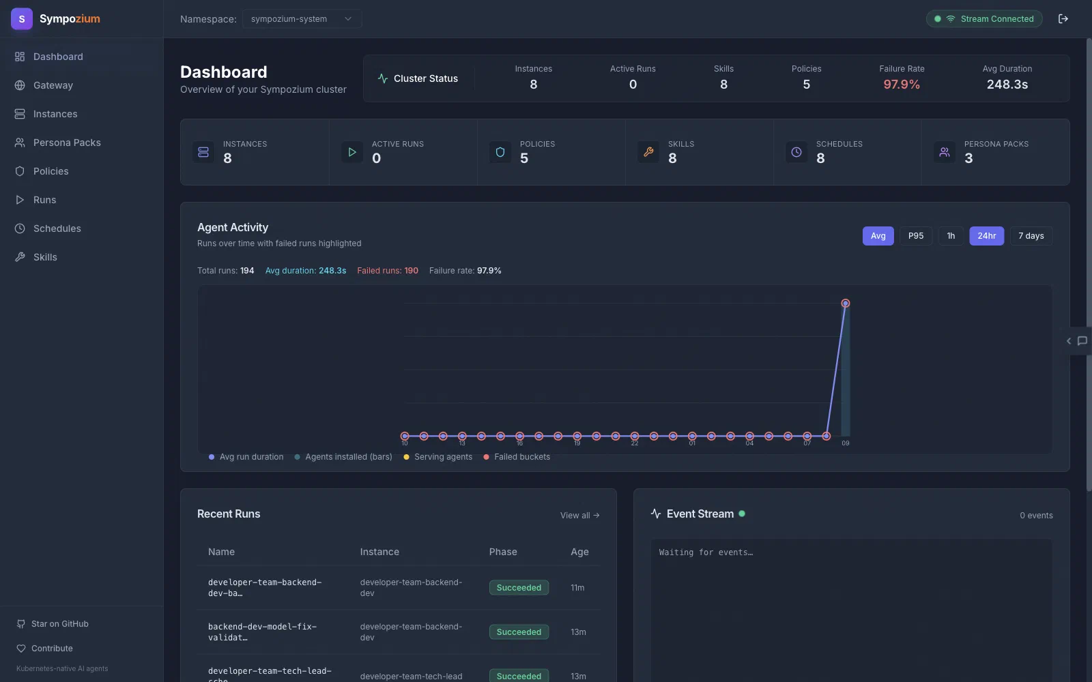Click the Instance column header
The width and height of the screenshot is (1092, 682).
(x=379, y=552)
